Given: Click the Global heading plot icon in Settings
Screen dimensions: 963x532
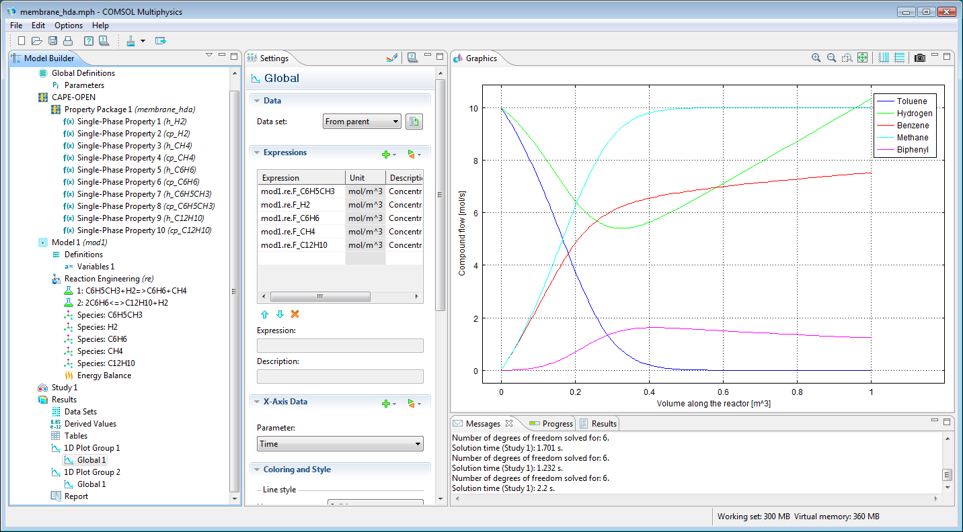Looking at the screenshot, I should point(256,79).
